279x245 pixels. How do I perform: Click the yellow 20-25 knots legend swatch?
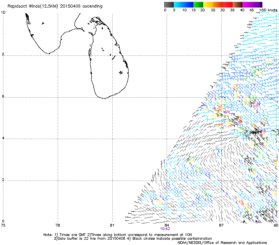coord(208,5)
